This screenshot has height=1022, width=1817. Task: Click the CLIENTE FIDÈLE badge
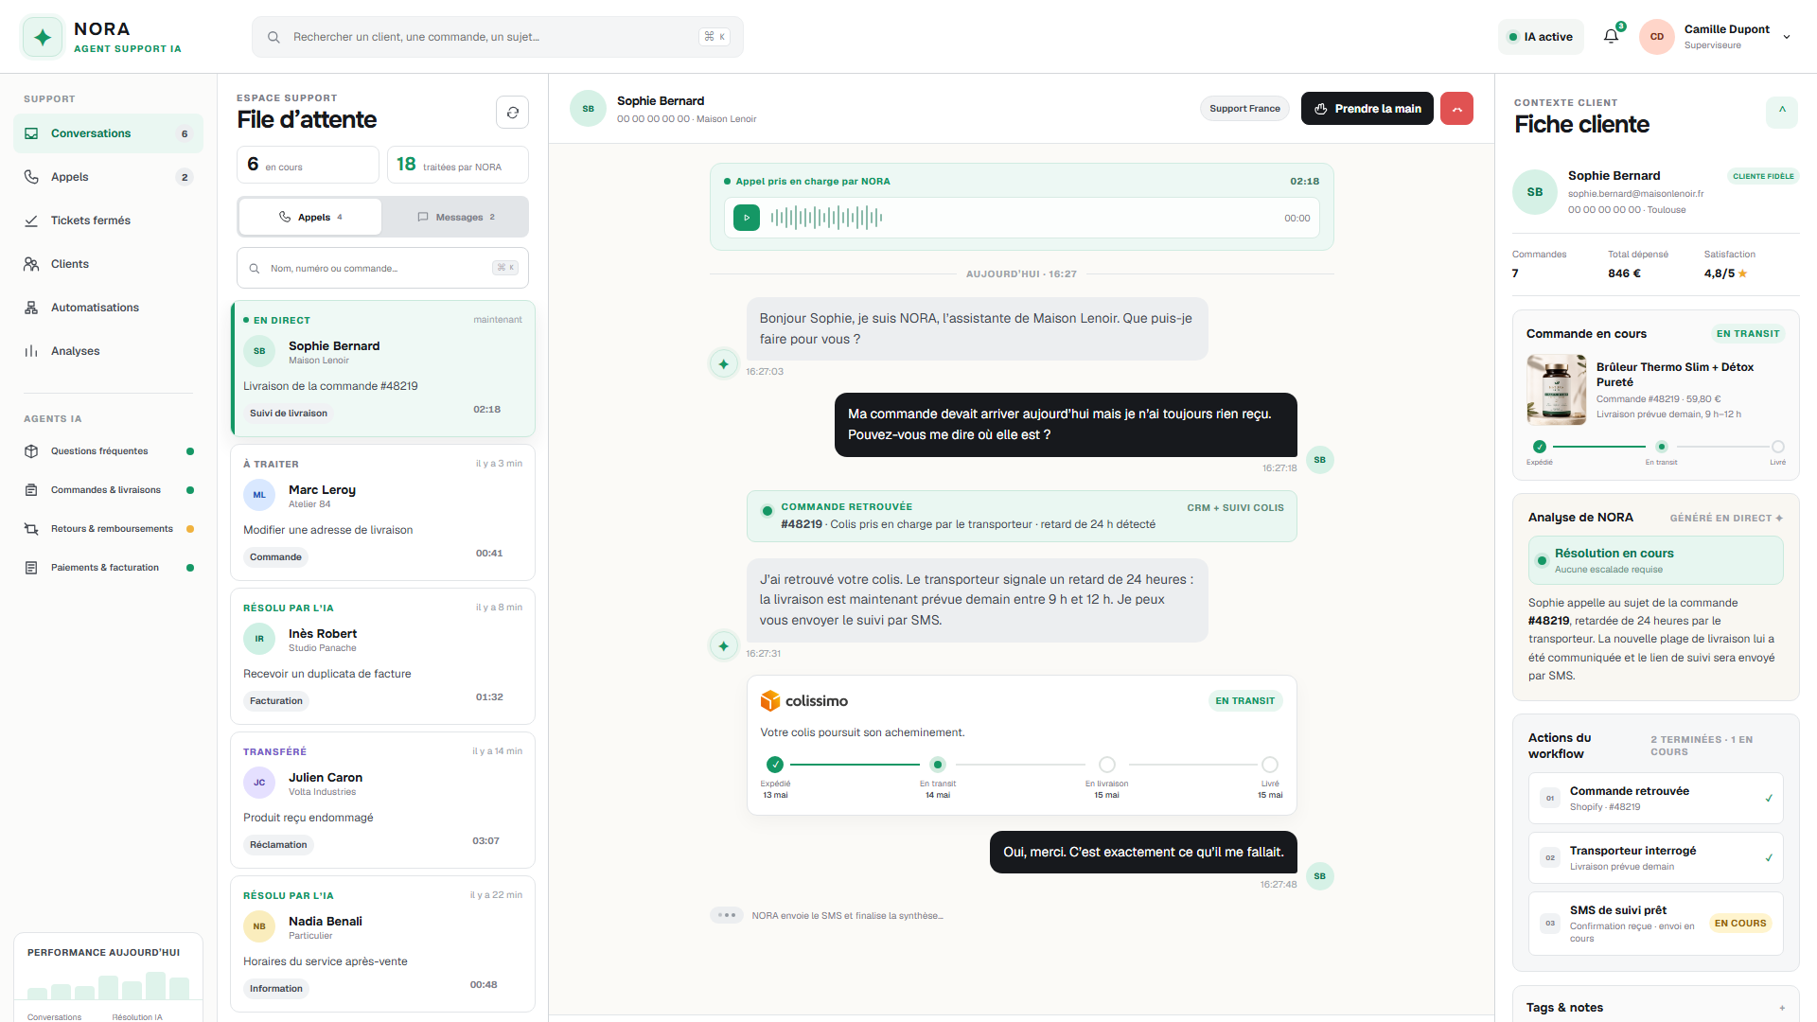[x=1763, y=176]
